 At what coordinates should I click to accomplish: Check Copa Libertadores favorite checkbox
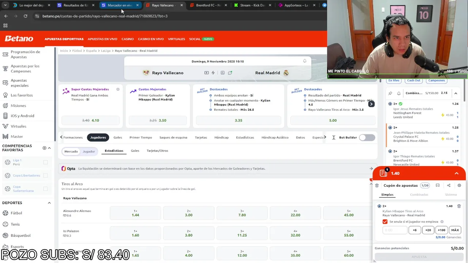pos(45,175)
